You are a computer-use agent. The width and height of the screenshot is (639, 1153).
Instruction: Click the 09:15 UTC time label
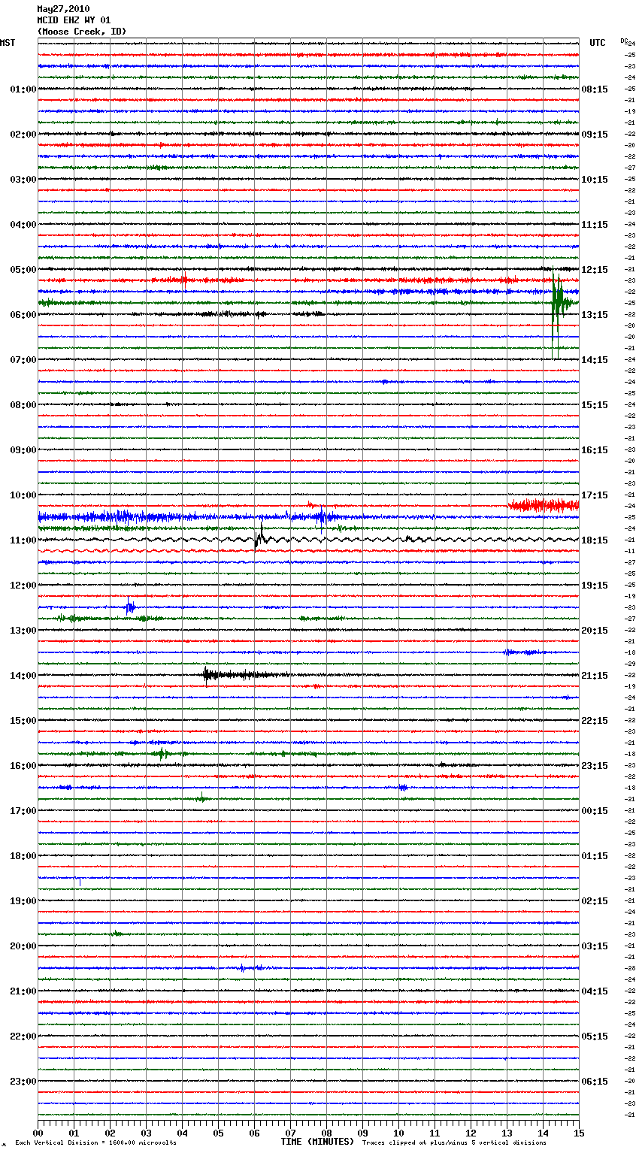tap(595, 135)
